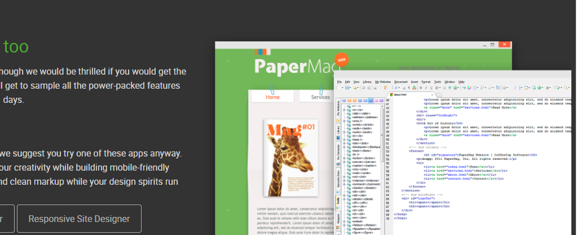The width and height of the screenshot is (577, 235).
Task: Click the paragraph mark toolbar icon
Action: tap(409, 88)
